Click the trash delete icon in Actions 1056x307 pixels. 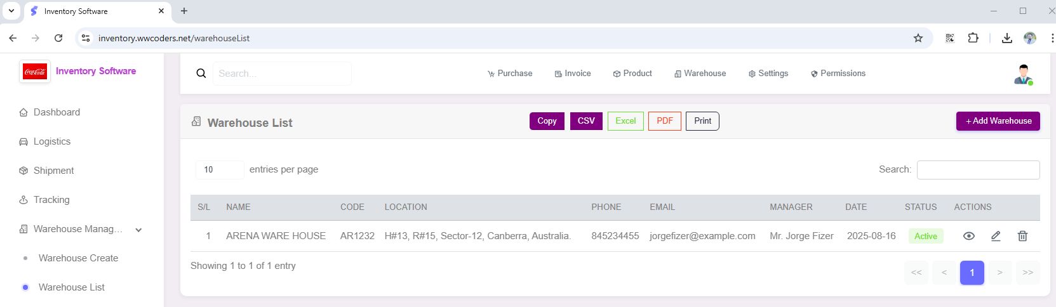tap(1022, 236)
